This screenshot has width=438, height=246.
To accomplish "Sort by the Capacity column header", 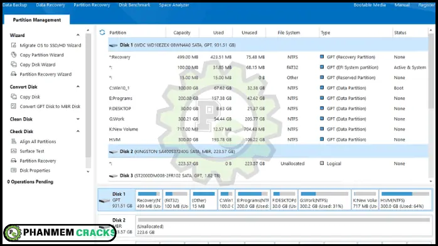I will (182, 33).
